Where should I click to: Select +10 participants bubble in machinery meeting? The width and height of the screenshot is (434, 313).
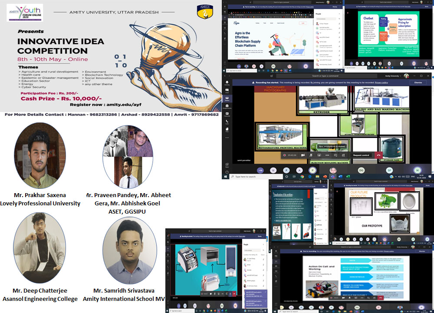pyautogui.click(x=260, y=170)
